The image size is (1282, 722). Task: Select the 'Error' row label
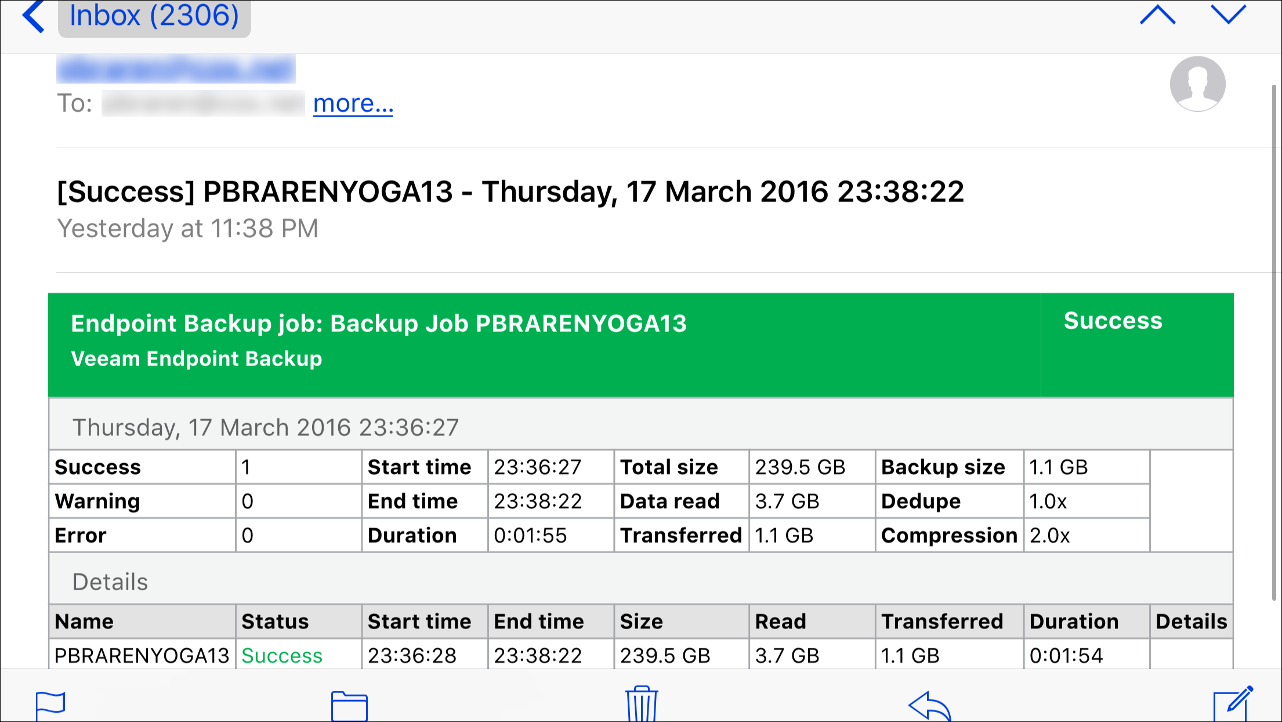pos(81,536)
